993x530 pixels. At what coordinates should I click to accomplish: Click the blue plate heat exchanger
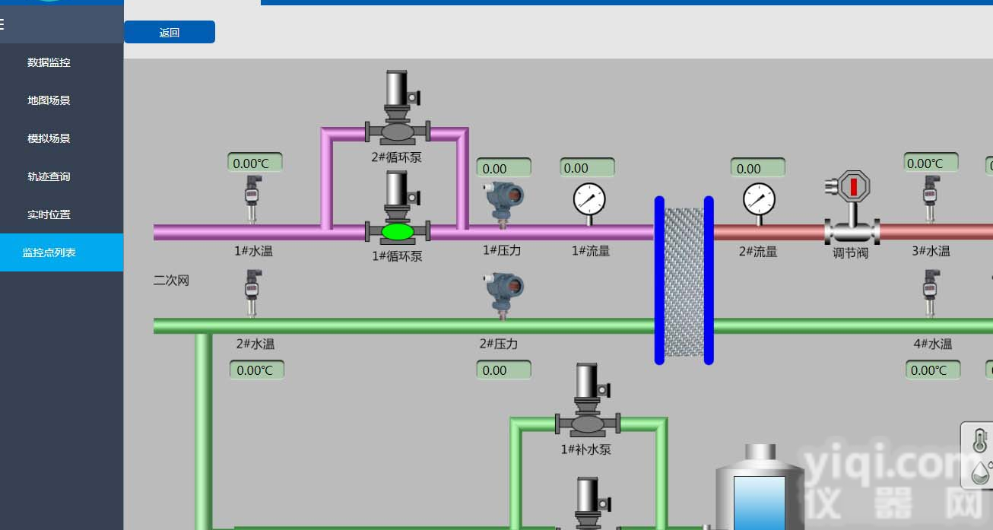[684, 280]
